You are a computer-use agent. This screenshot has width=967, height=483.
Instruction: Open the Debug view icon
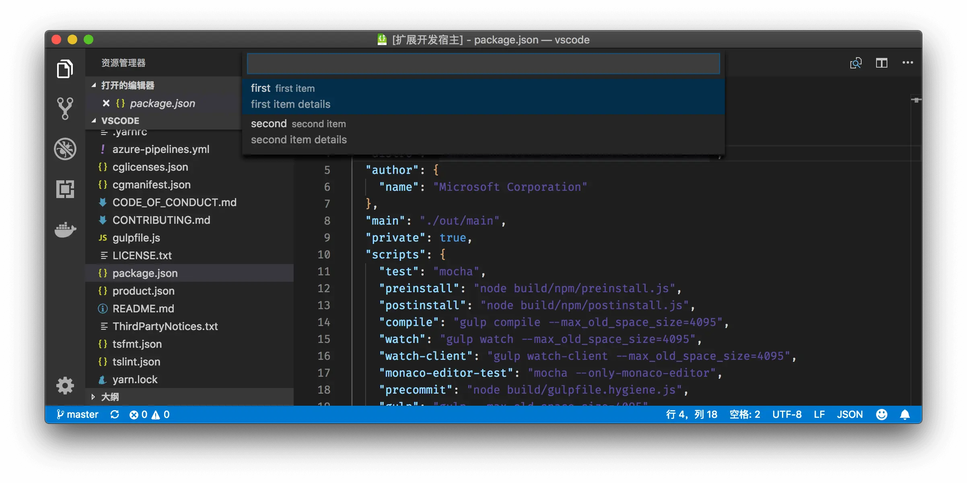(65, 149)
